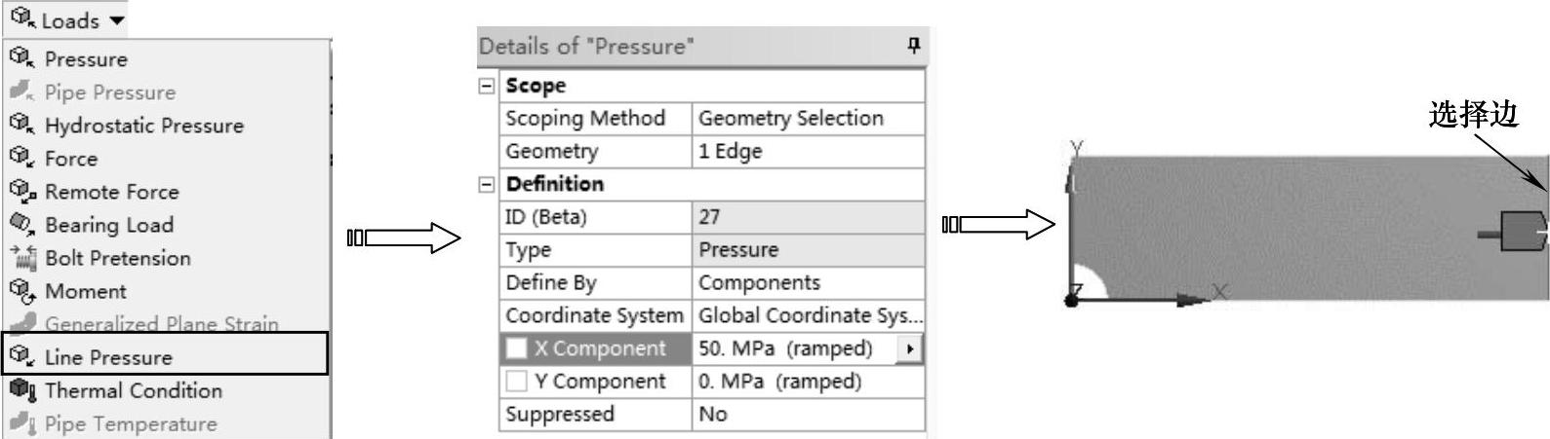The width and height of the screenshot is (1550, 439).
Task: Collapse the Definition section
Action: 487,184
